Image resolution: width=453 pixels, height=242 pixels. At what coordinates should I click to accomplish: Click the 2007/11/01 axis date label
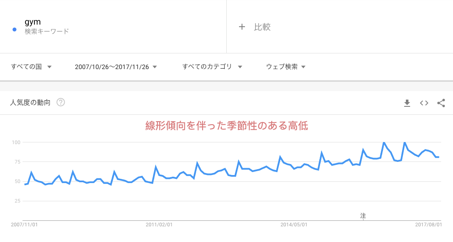tap(24, 225)
